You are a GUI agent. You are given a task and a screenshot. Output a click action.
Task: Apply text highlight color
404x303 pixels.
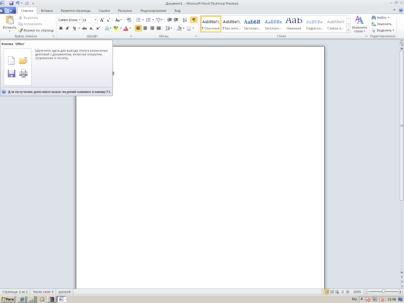click(x=116, y=28)
